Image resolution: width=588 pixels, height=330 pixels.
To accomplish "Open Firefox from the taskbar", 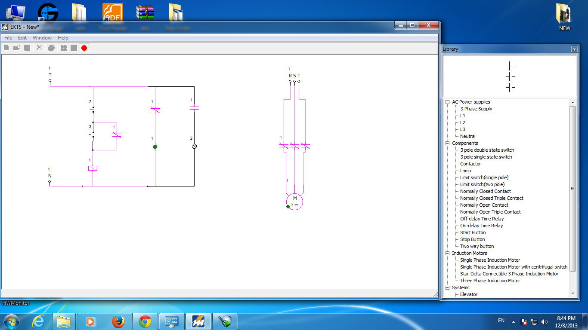I will [118, 321].
